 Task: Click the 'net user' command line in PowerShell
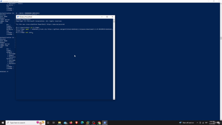pos(24,32)
